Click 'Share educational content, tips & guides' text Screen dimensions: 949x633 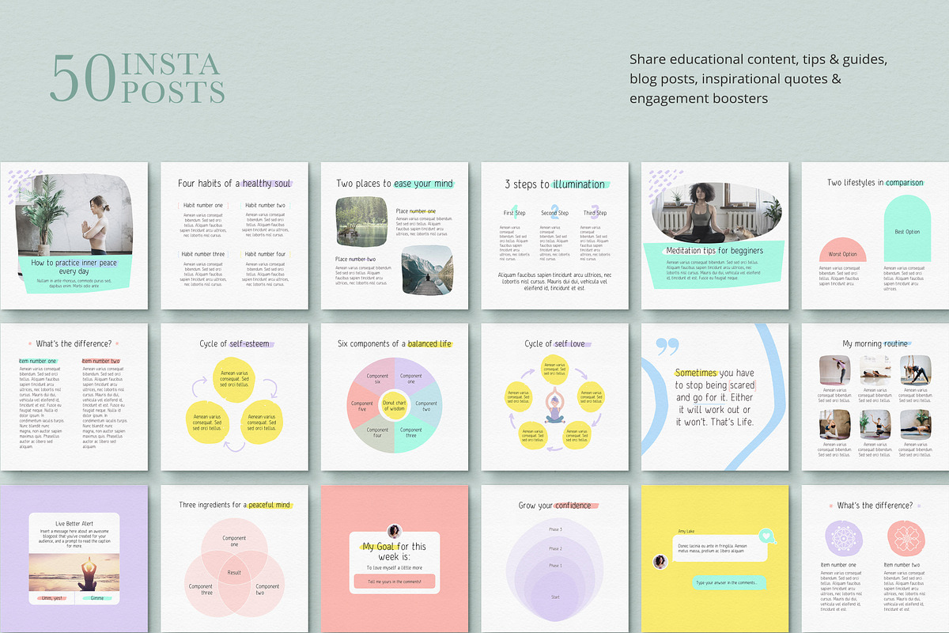(x=758, y=59)
